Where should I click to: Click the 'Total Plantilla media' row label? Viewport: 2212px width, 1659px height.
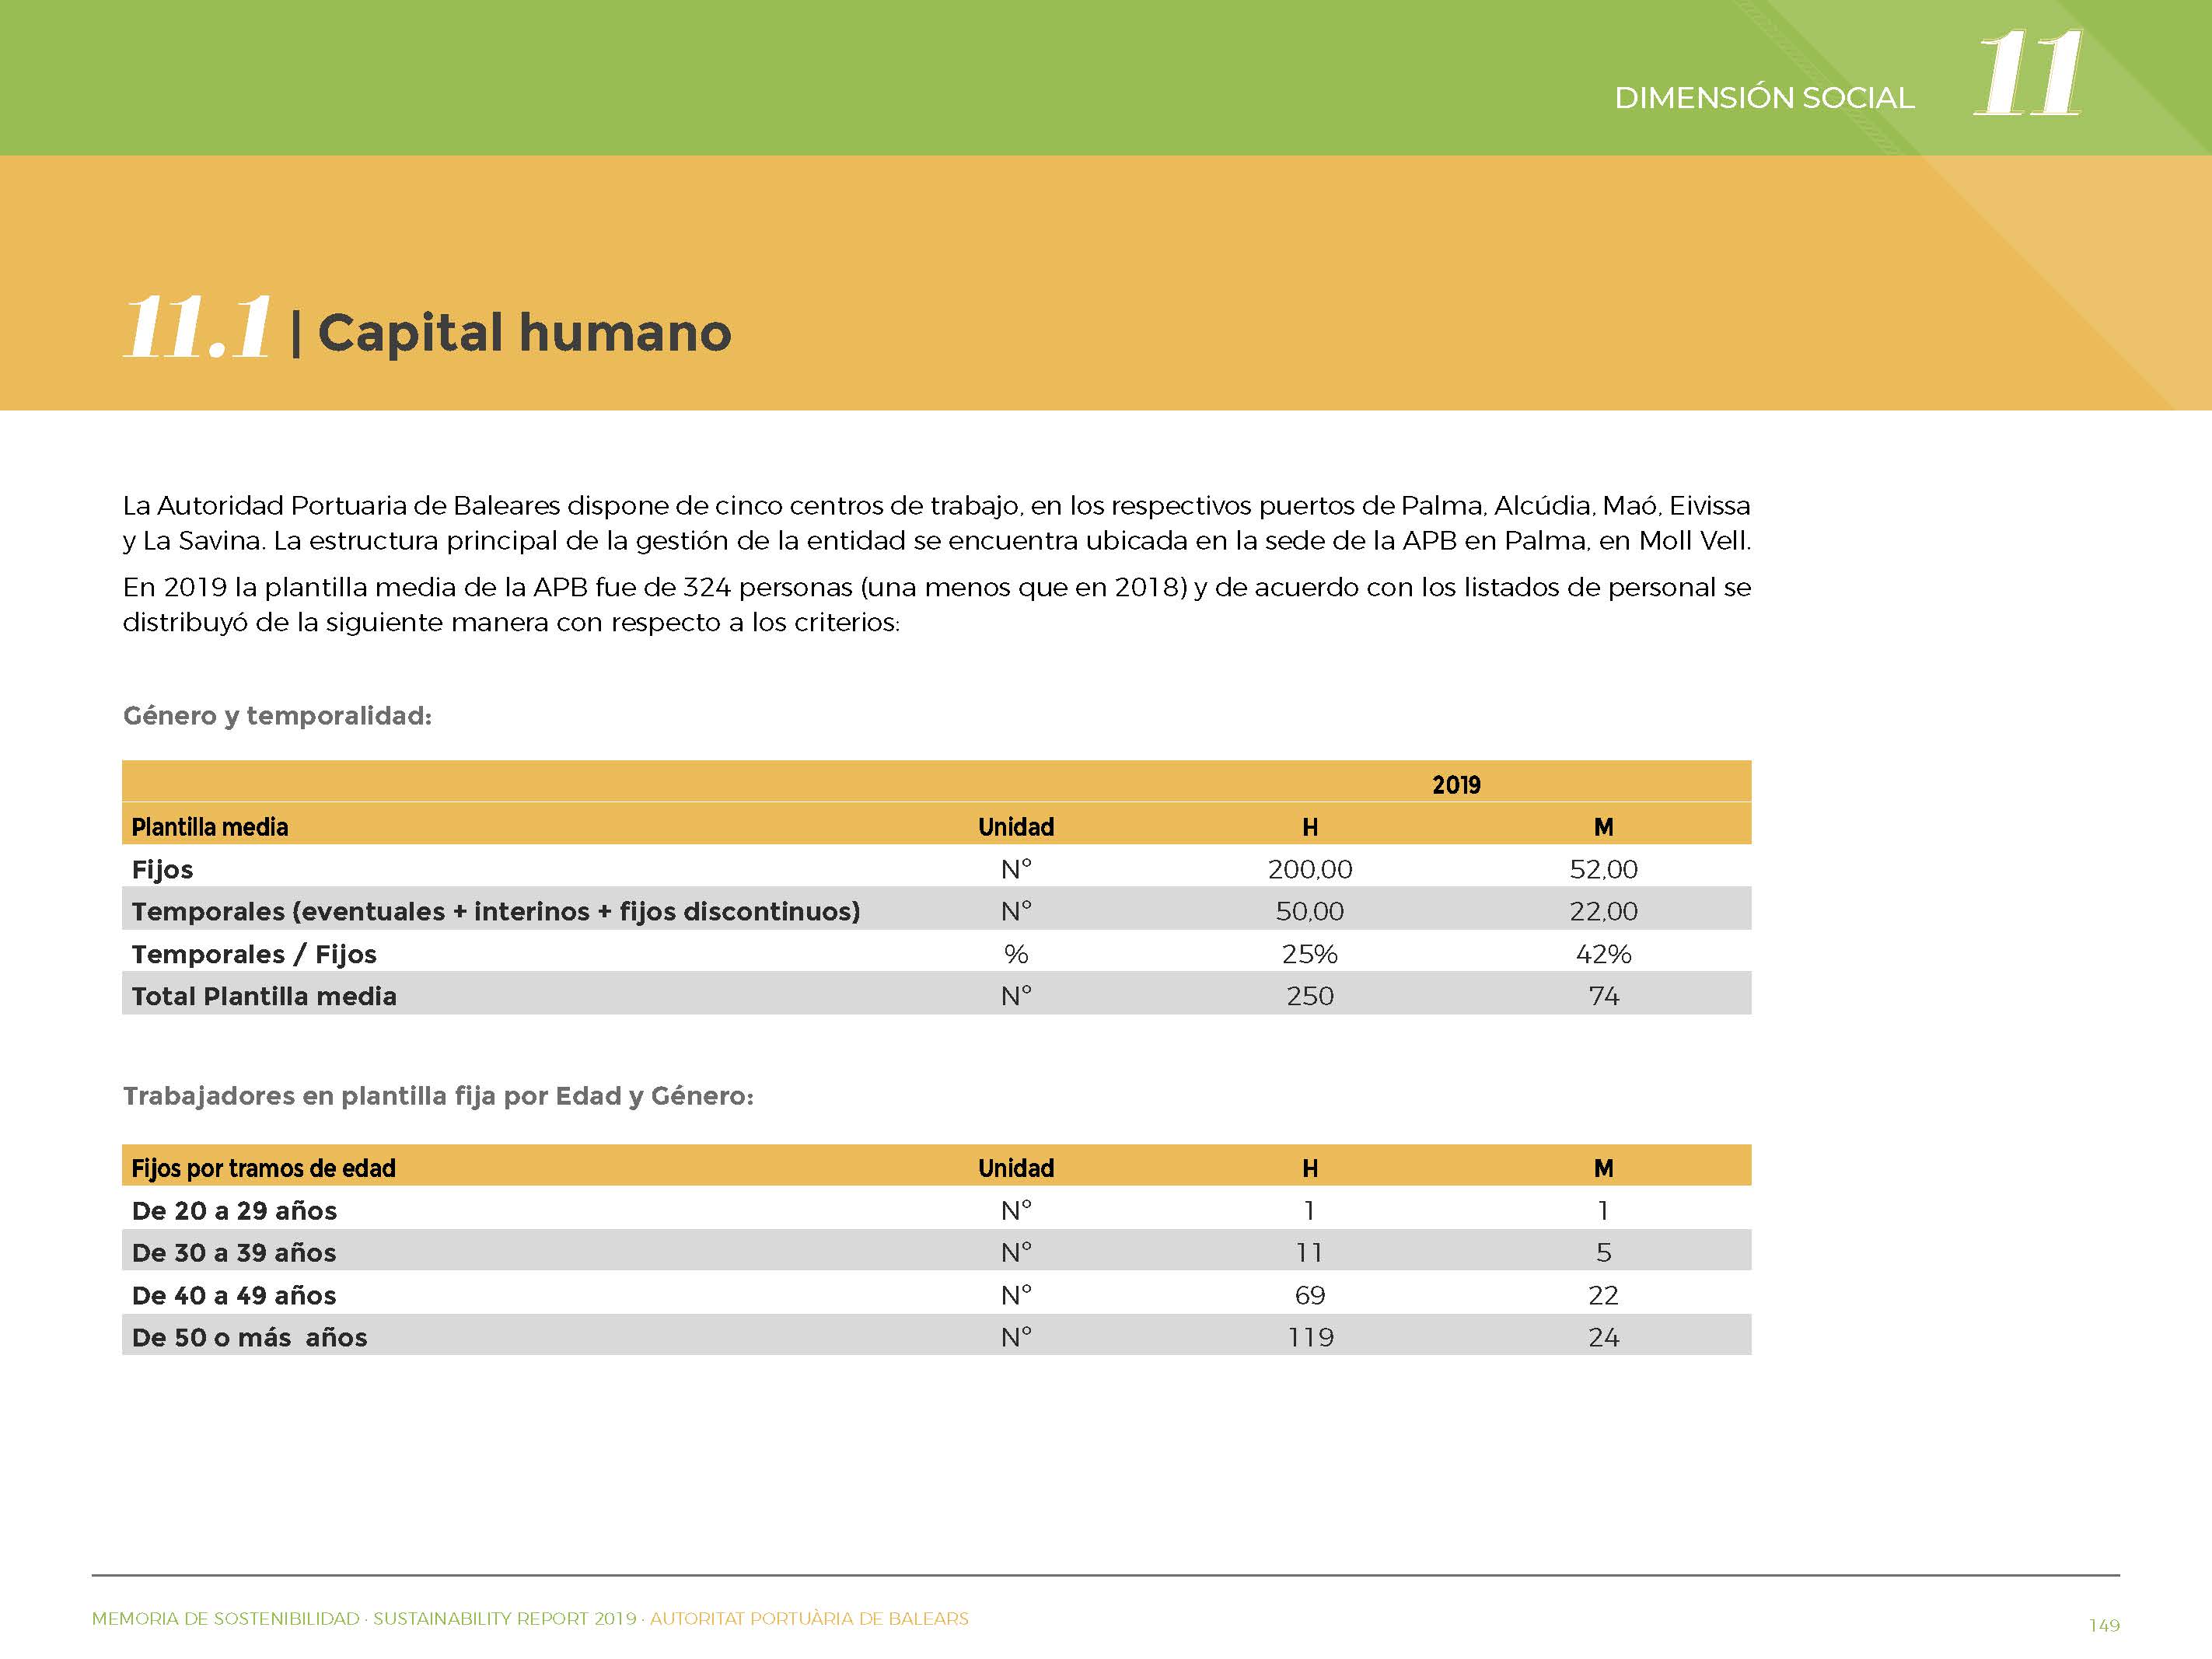[x=264, y=996]
